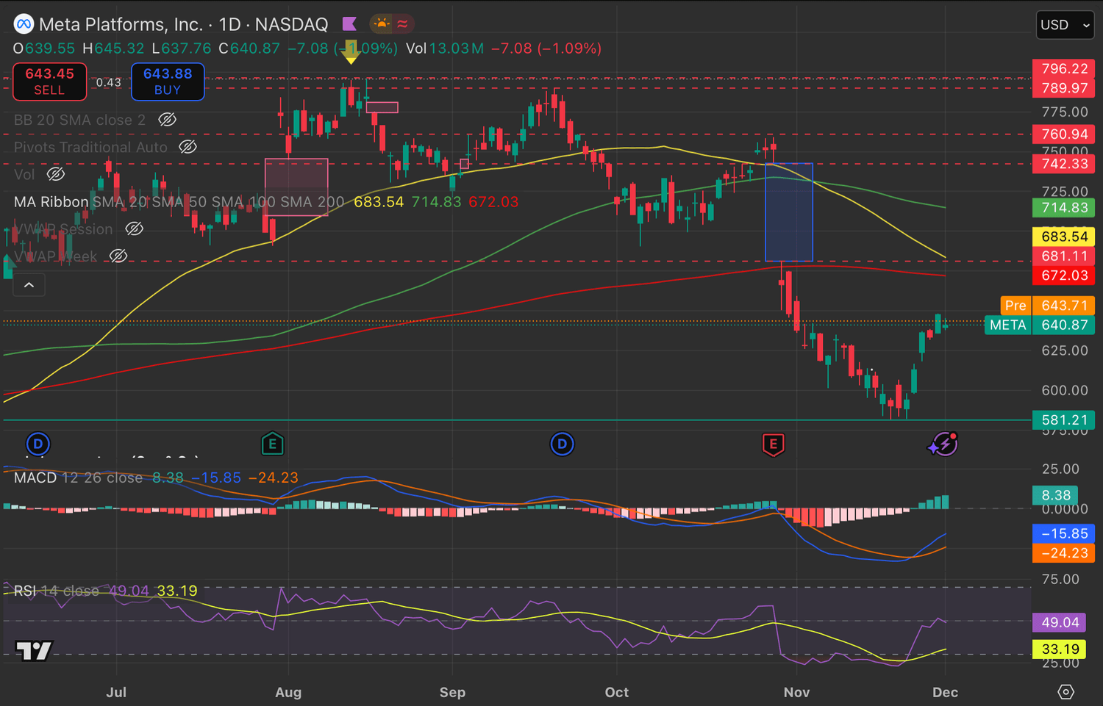Click the high price H645.32 value
Image resolution: width=1103 pixels, height=706 pixels.
[x=113, y=48]
